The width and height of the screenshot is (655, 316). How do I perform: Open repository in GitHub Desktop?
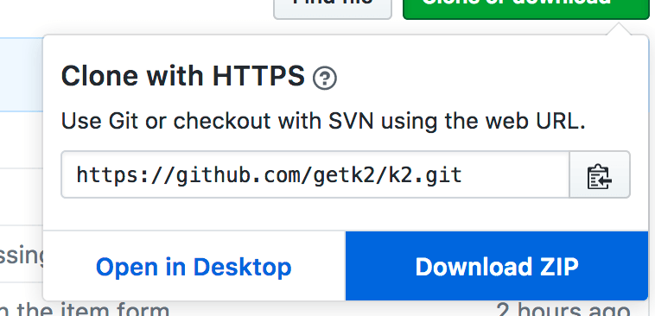pos(194,266)
